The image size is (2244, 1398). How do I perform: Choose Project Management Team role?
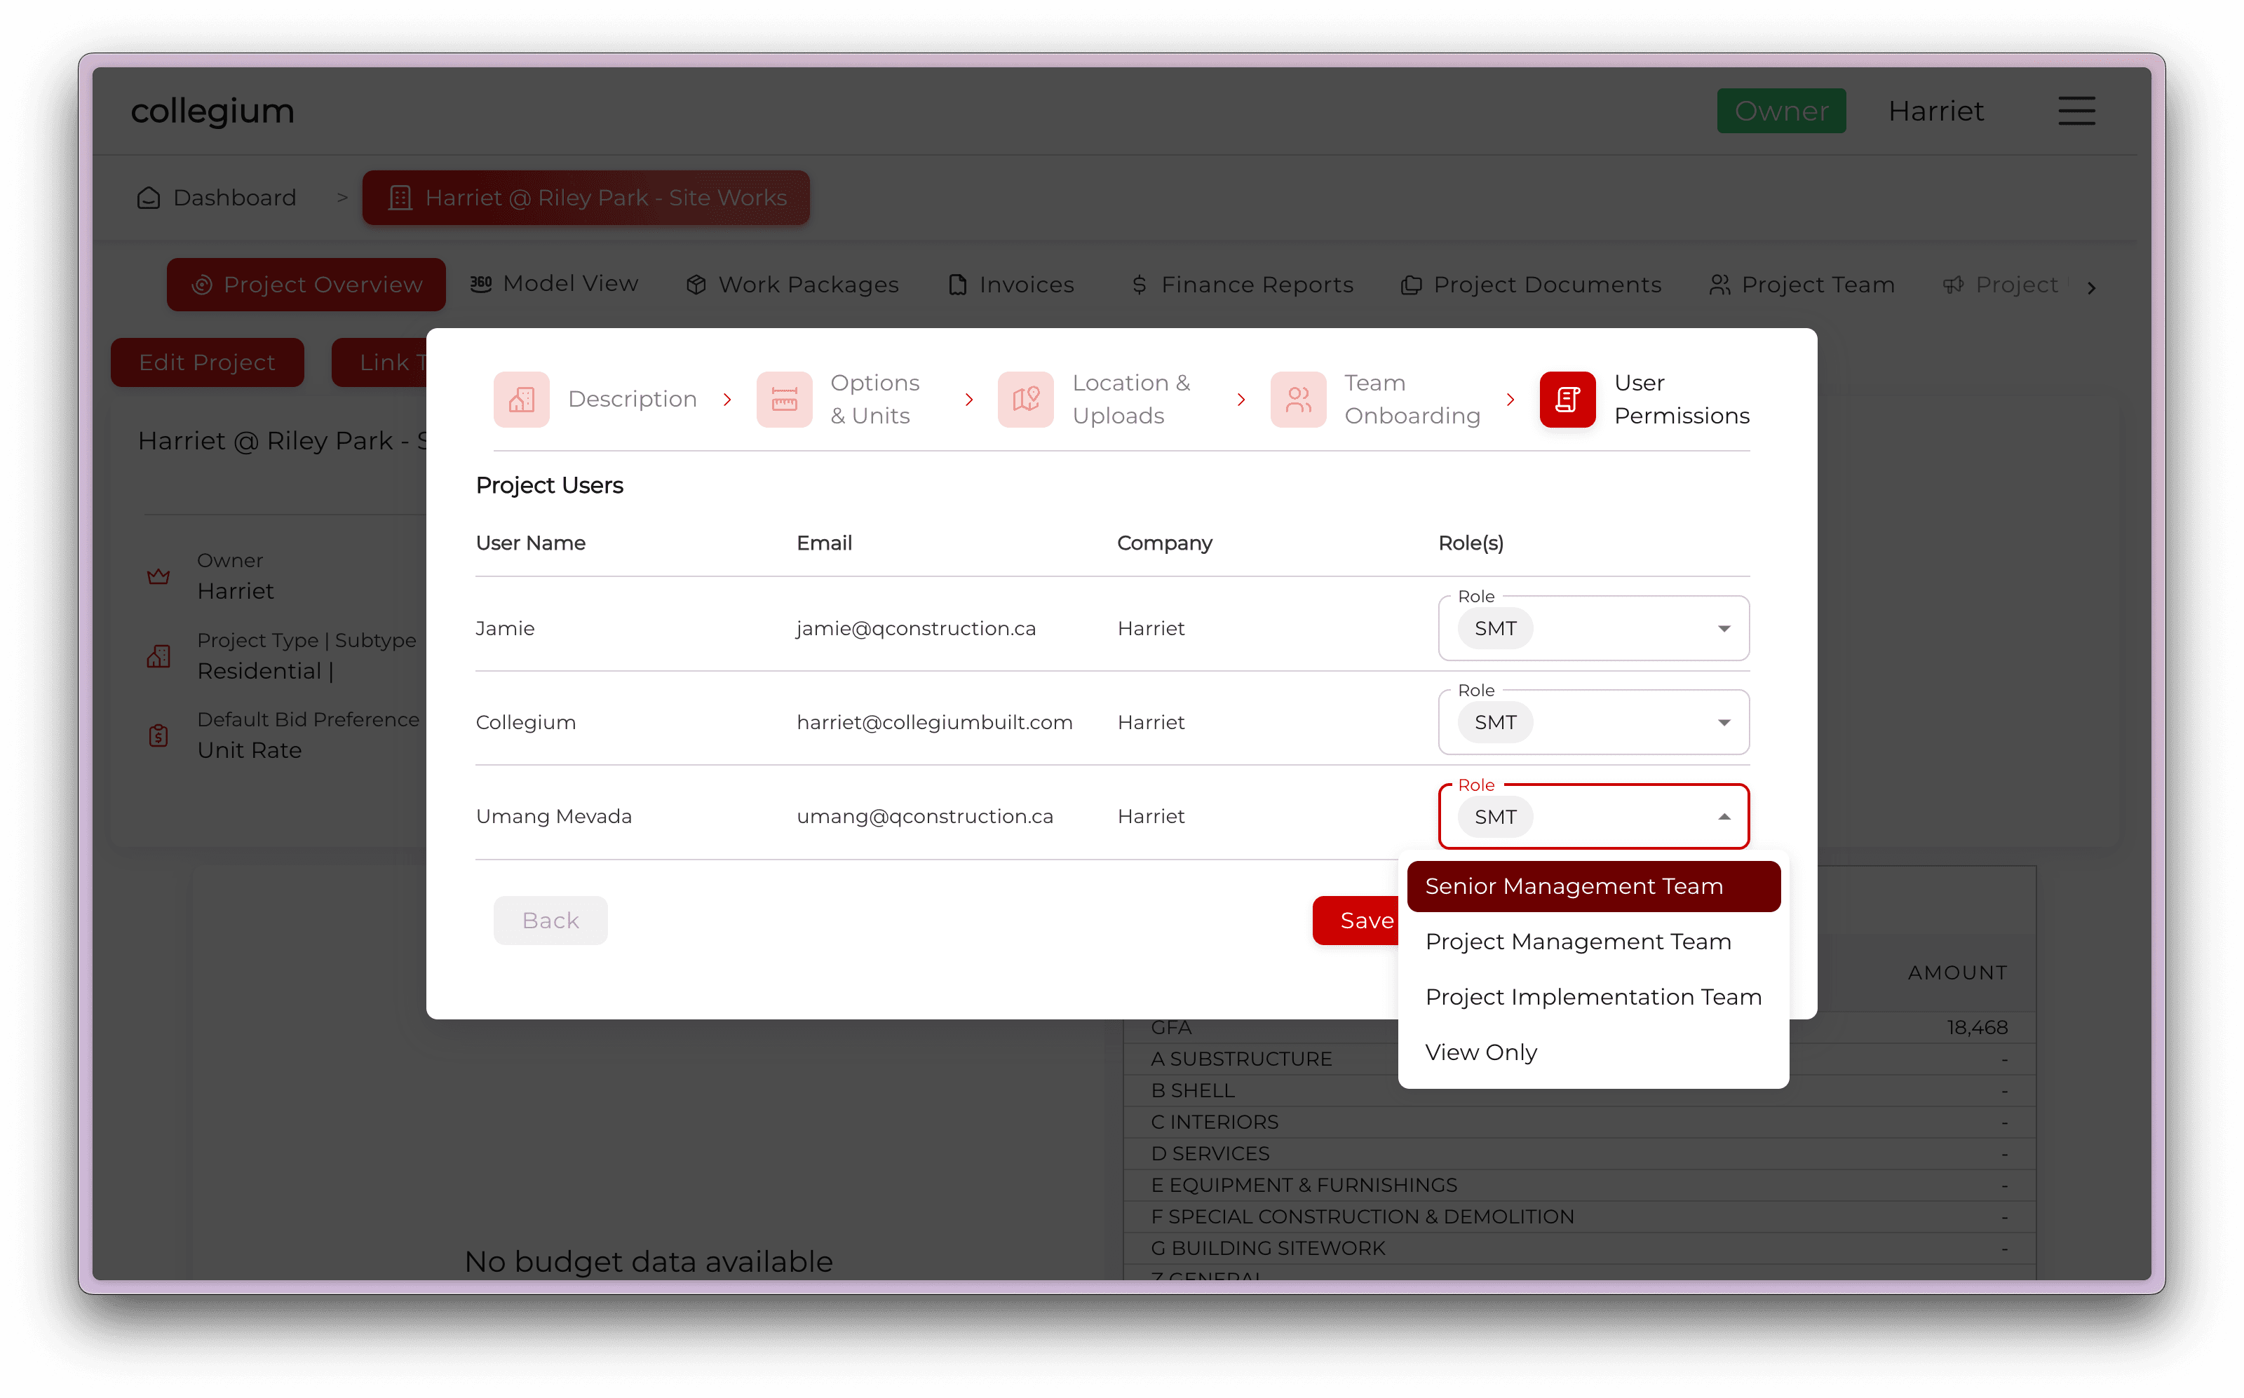pyautogui.click(x=1577, y=942)
